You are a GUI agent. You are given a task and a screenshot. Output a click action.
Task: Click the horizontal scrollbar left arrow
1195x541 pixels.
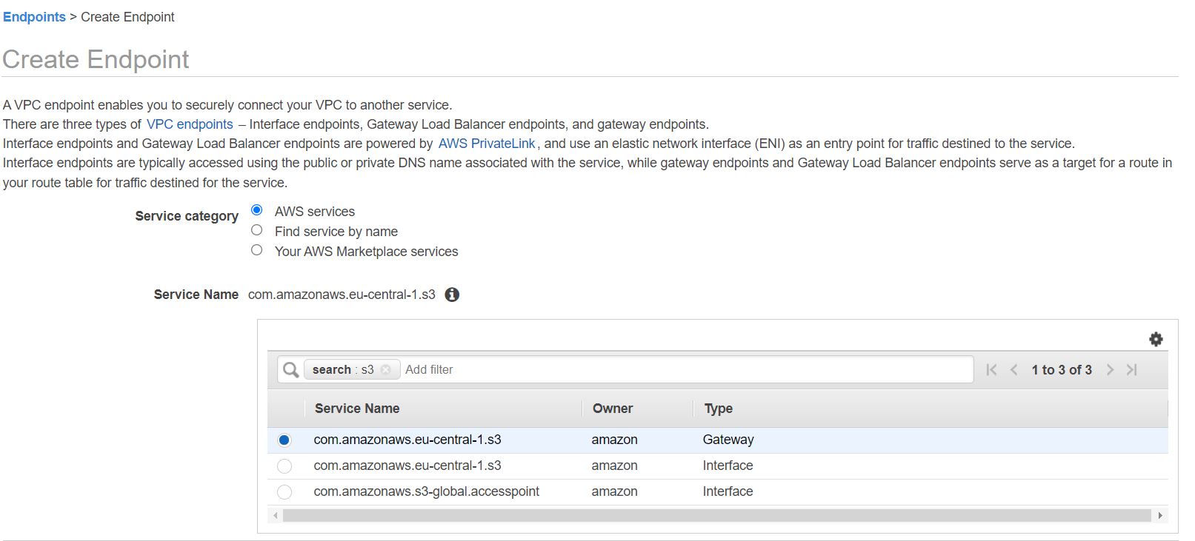point(276,515)
